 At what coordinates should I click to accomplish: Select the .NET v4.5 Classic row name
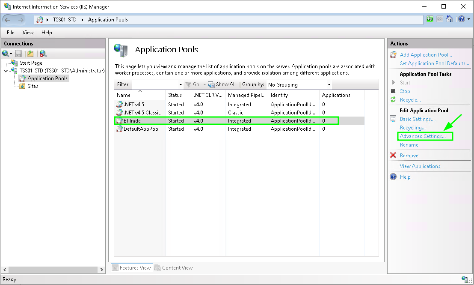[x=142, y=113]
